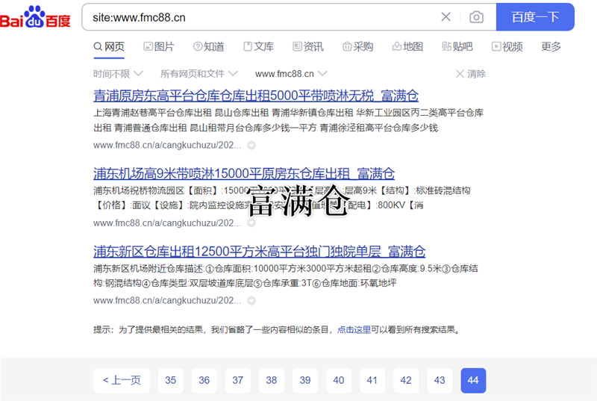Screen dimensions: 597x401
Task: Open the 浦东机场高9米带喷淋 result link
Action: tap(243, 173)
